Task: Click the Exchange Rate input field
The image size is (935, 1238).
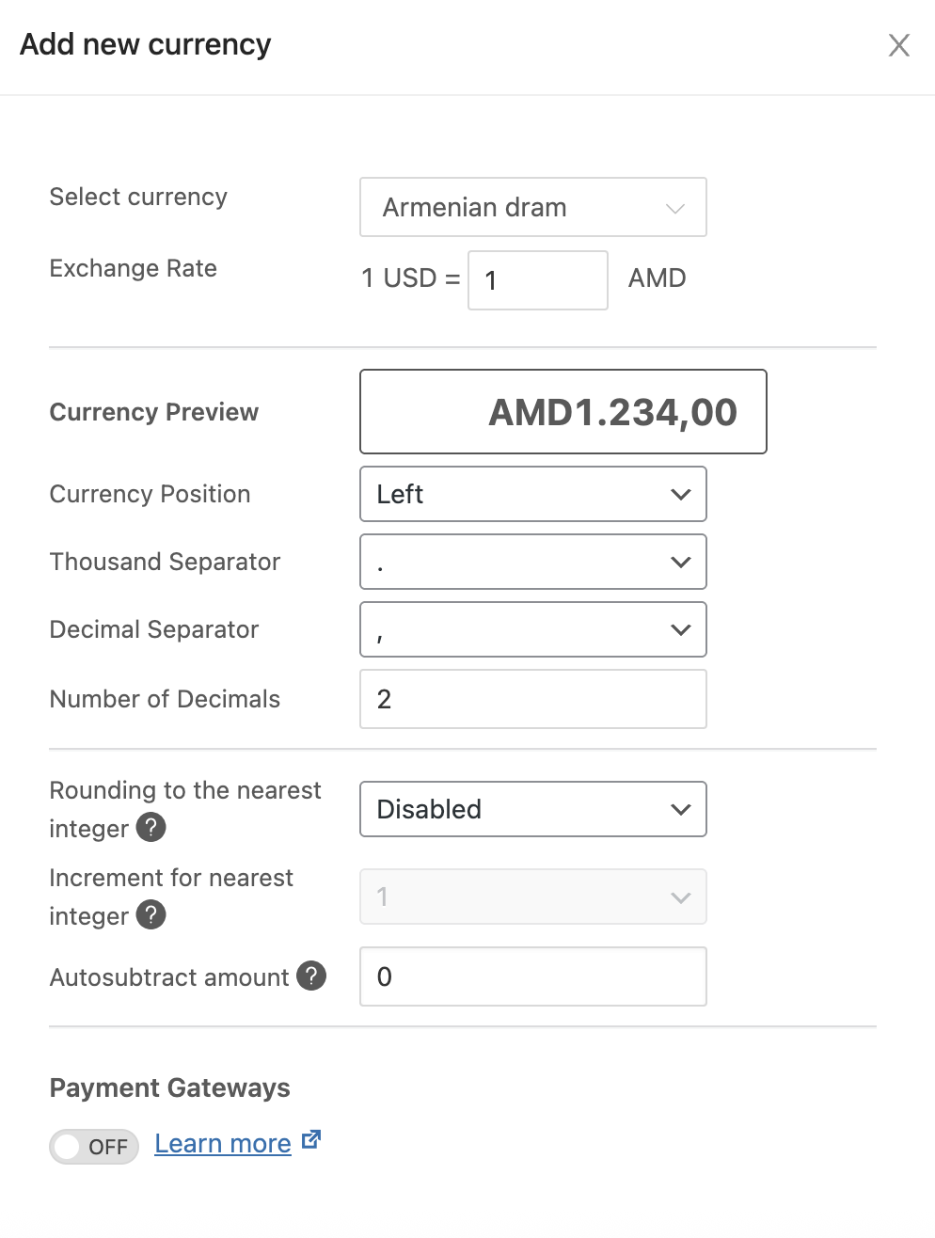Action: 537,280
